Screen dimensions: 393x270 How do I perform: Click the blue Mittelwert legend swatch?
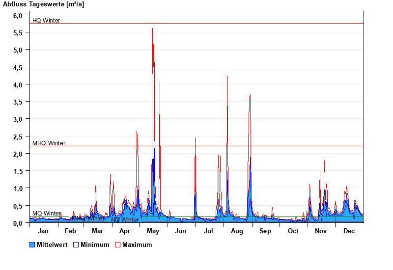coord(32,244)
